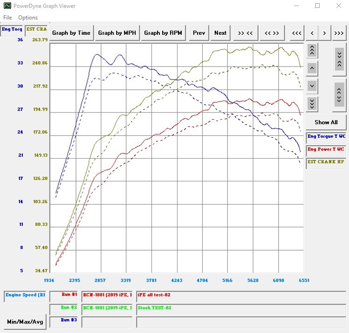Jump to the far right with '>>>'

tap(339, 33)
